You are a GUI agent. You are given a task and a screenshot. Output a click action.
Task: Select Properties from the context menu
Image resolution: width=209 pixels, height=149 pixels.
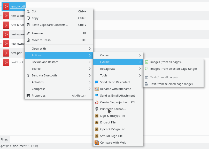59,96
